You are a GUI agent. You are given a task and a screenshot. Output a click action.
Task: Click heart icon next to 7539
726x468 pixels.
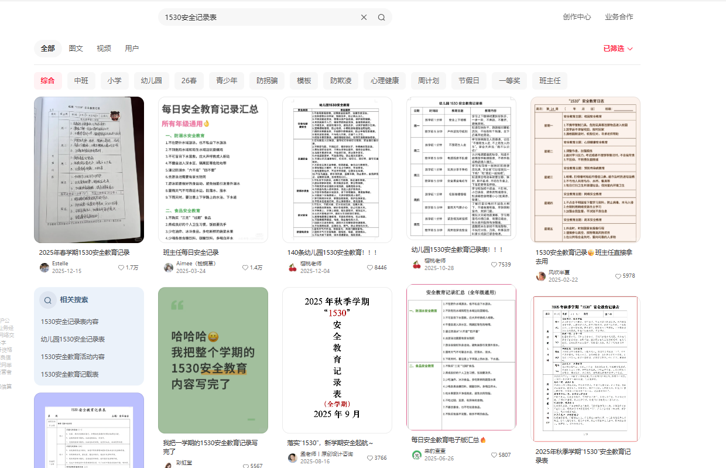coord(494,265)
